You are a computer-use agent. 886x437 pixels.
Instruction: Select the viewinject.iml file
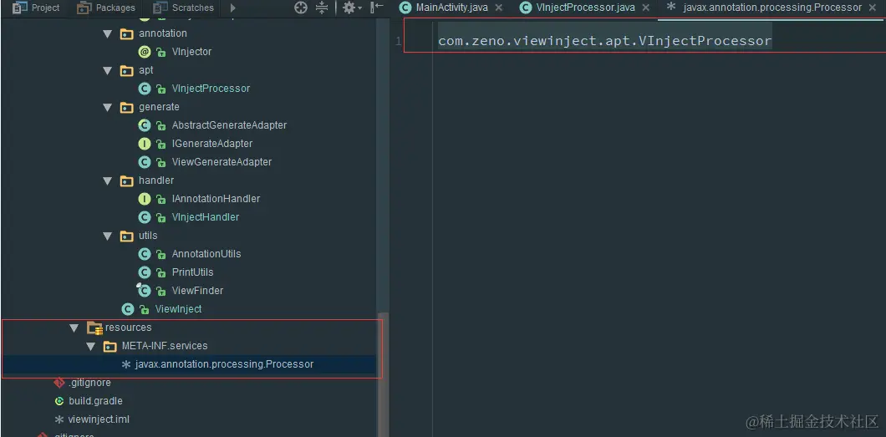[x=99, y=419]
